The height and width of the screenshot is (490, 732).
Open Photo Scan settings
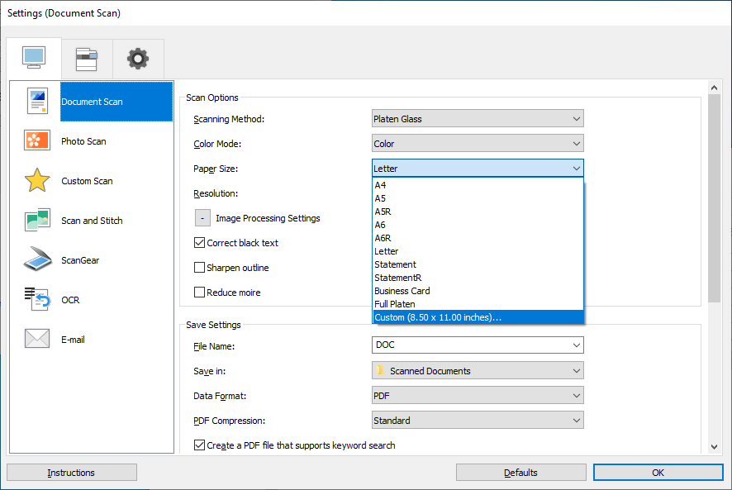37,141
